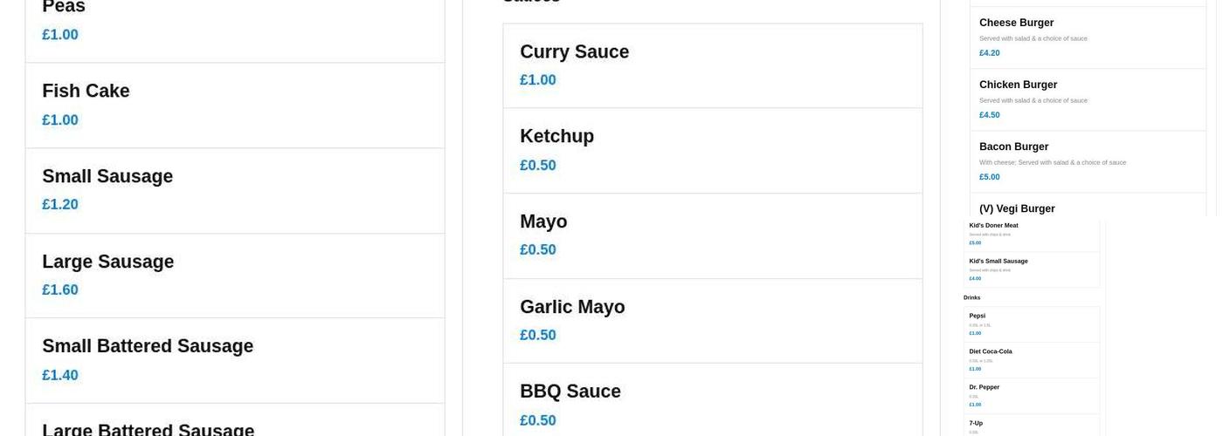Select the 7-Up drink

[1031, 426]
